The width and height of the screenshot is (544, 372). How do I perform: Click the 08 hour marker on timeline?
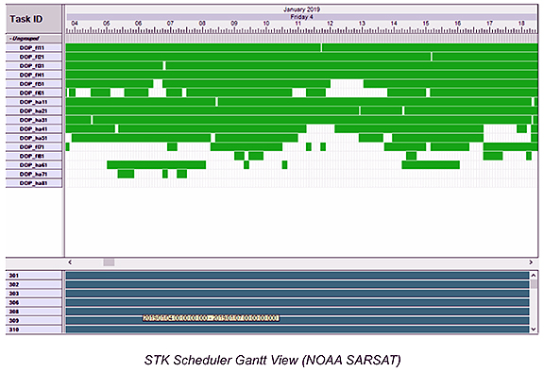click(202, 24)
